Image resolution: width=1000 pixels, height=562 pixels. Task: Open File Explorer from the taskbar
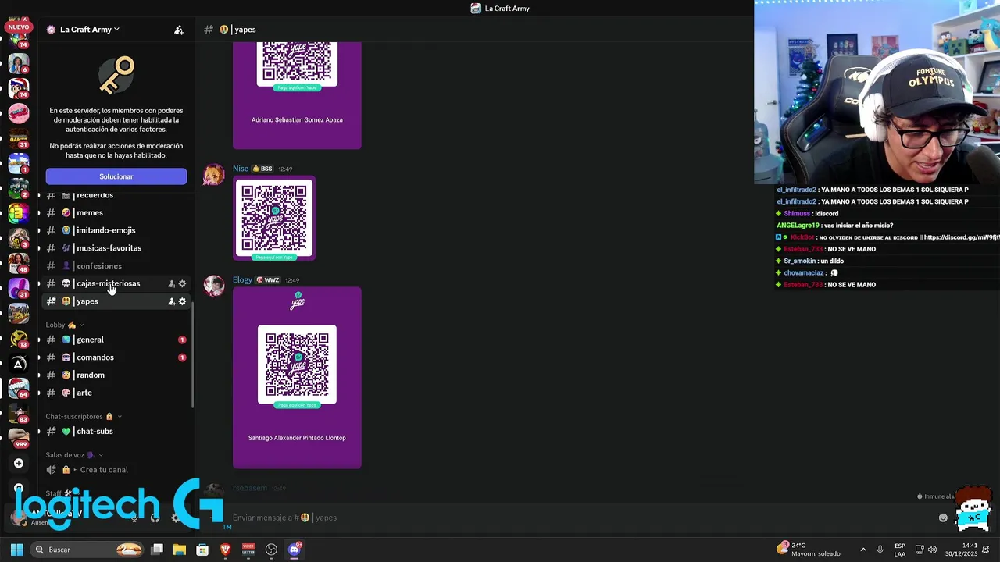180,550
